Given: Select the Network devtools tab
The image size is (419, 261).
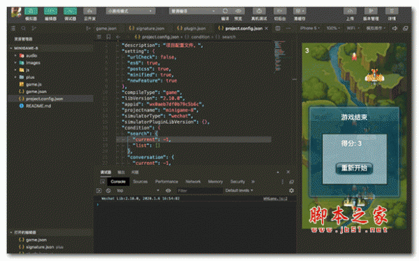Looking at the screenshot, I should point(193,181).
